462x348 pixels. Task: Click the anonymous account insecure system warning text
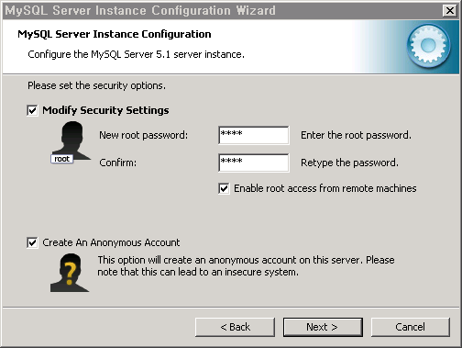click(246, 266)
